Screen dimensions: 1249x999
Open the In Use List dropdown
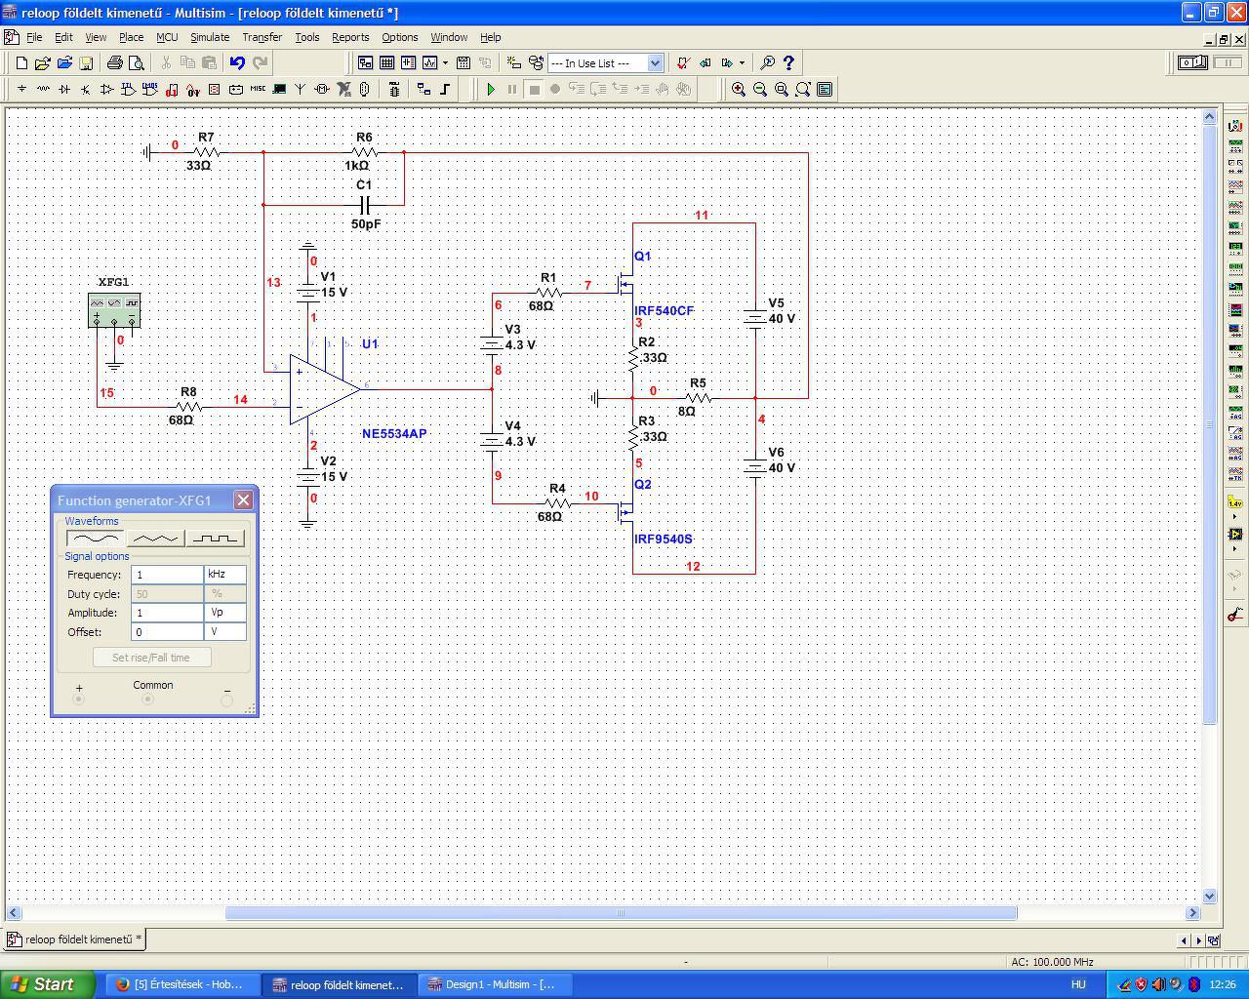(655, 62)
